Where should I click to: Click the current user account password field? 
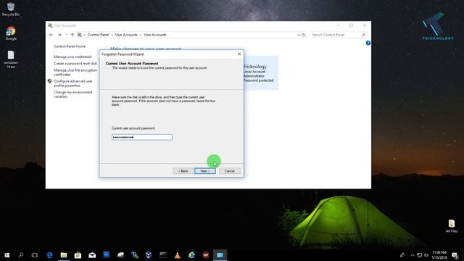[x=142, y=137]
